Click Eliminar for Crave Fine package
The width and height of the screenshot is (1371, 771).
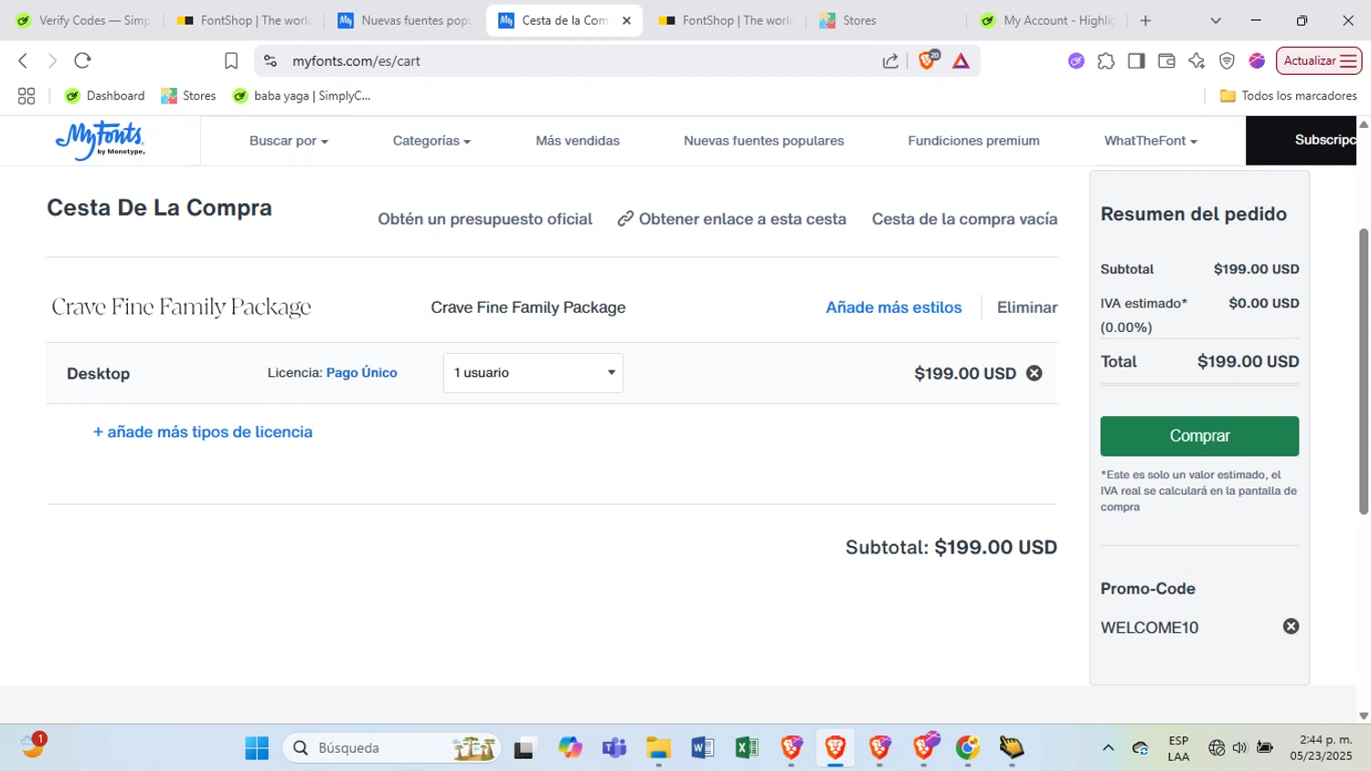coord(1026,307)
